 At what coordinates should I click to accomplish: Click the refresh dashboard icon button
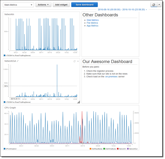tap(154, 5)
